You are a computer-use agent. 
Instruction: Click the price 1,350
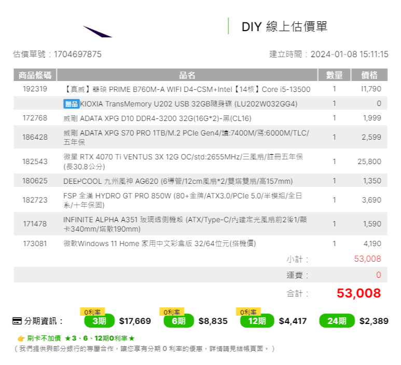coord(372,181)
